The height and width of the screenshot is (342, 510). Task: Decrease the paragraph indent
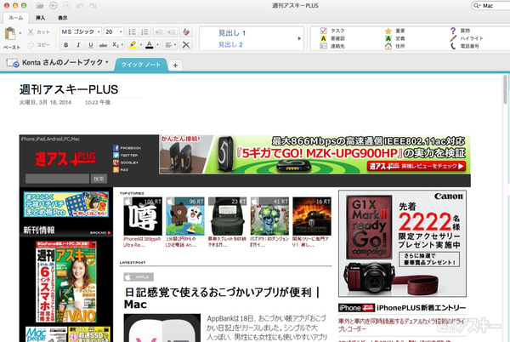click(159, 31)
